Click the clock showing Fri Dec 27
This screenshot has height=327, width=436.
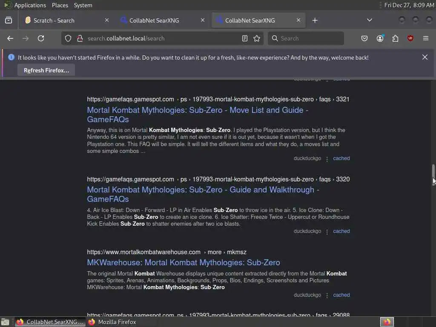(x=409, y=5)
